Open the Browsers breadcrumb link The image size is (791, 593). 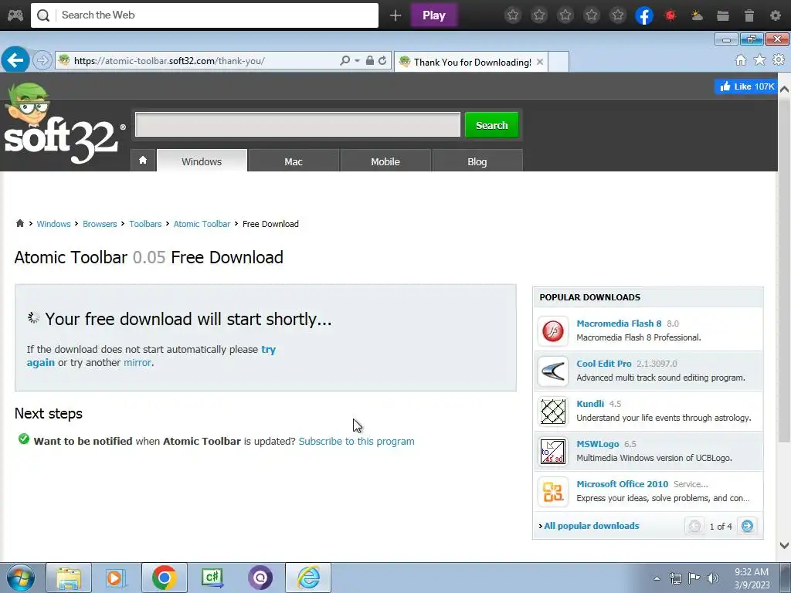[100, 224]
